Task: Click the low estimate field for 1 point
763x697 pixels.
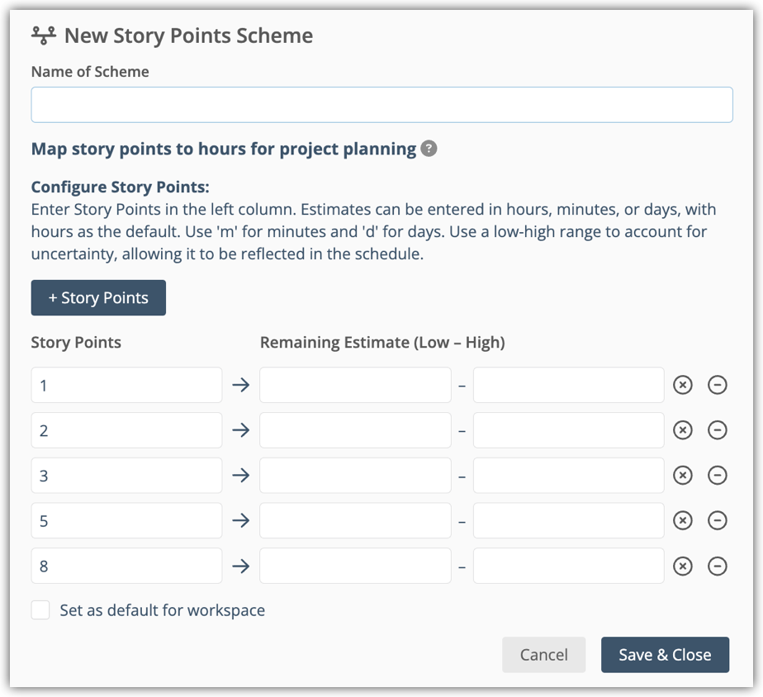Action: 355,385
